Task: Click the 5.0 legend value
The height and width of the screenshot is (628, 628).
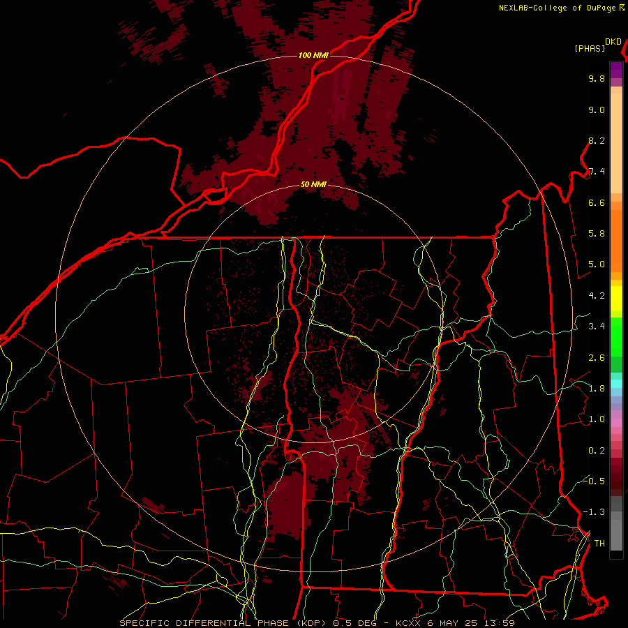Action: coord(597,264)
